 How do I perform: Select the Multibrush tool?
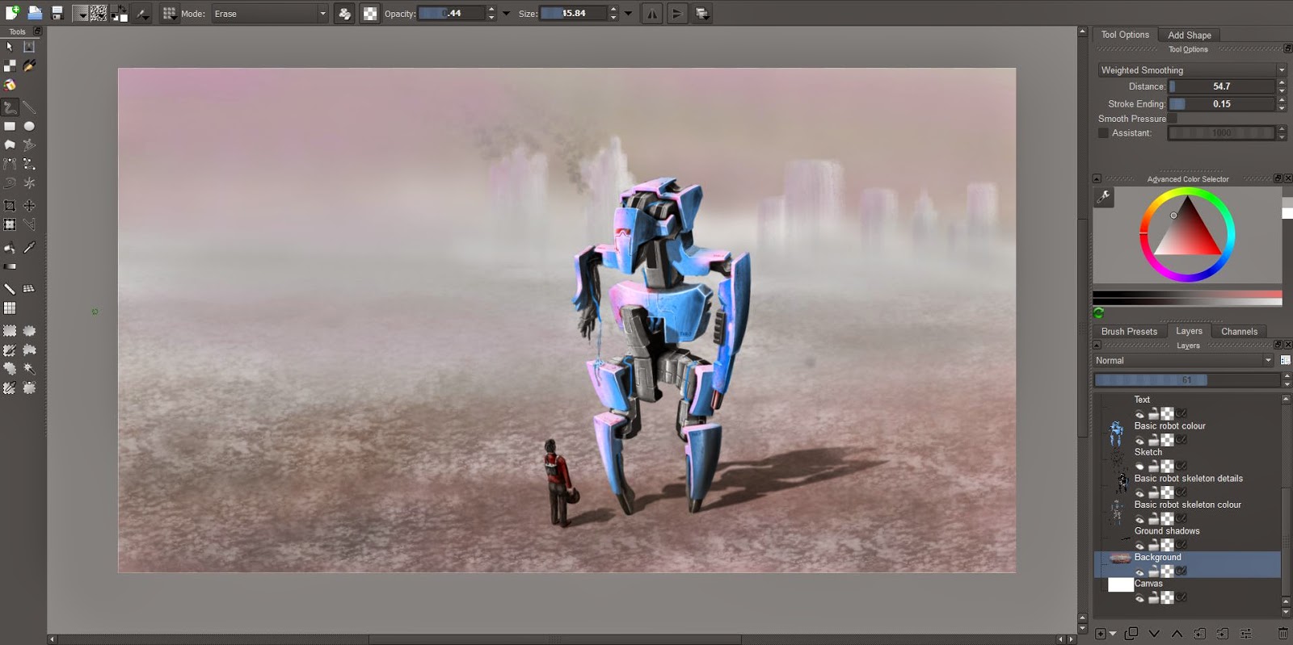[x=29, y=183]
